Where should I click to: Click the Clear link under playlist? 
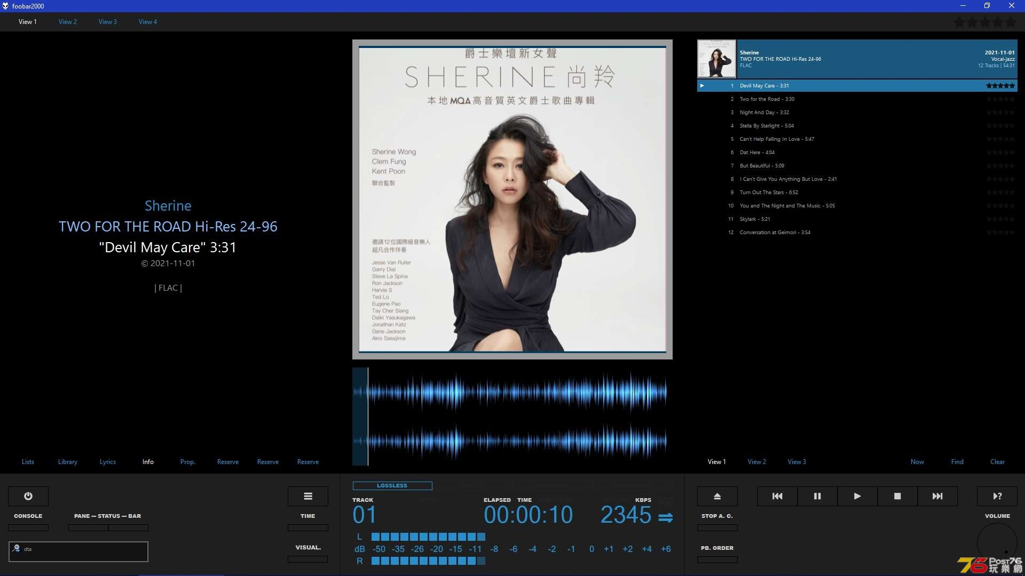[x=997, y=462]
